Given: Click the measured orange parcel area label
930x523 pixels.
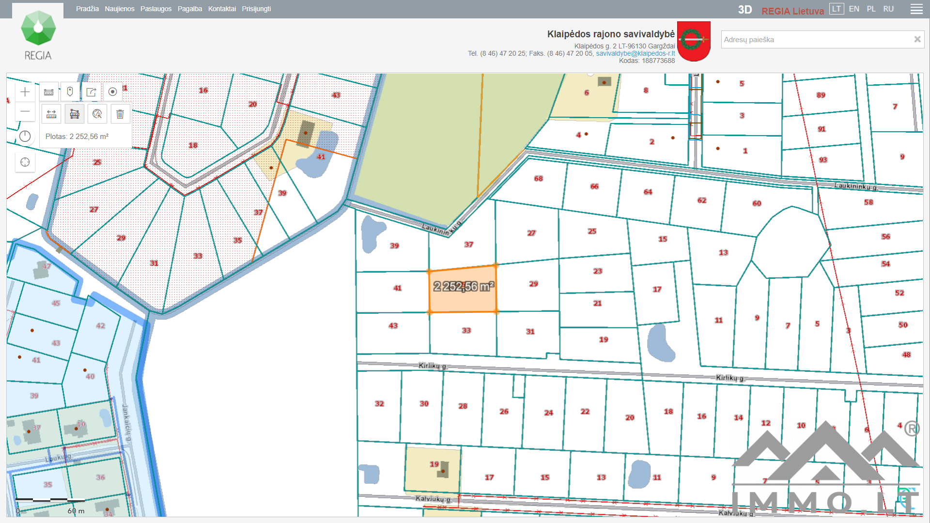Looking at the screenshot, I should click(464, 287).
